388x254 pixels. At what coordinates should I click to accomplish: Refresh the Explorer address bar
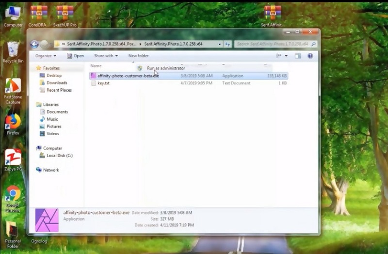(x=227, y=44)
